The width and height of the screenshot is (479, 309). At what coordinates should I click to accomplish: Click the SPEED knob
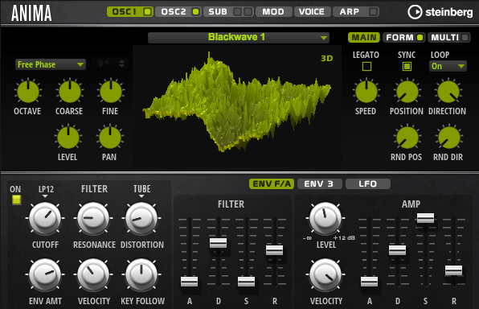(x=366, y=91)
